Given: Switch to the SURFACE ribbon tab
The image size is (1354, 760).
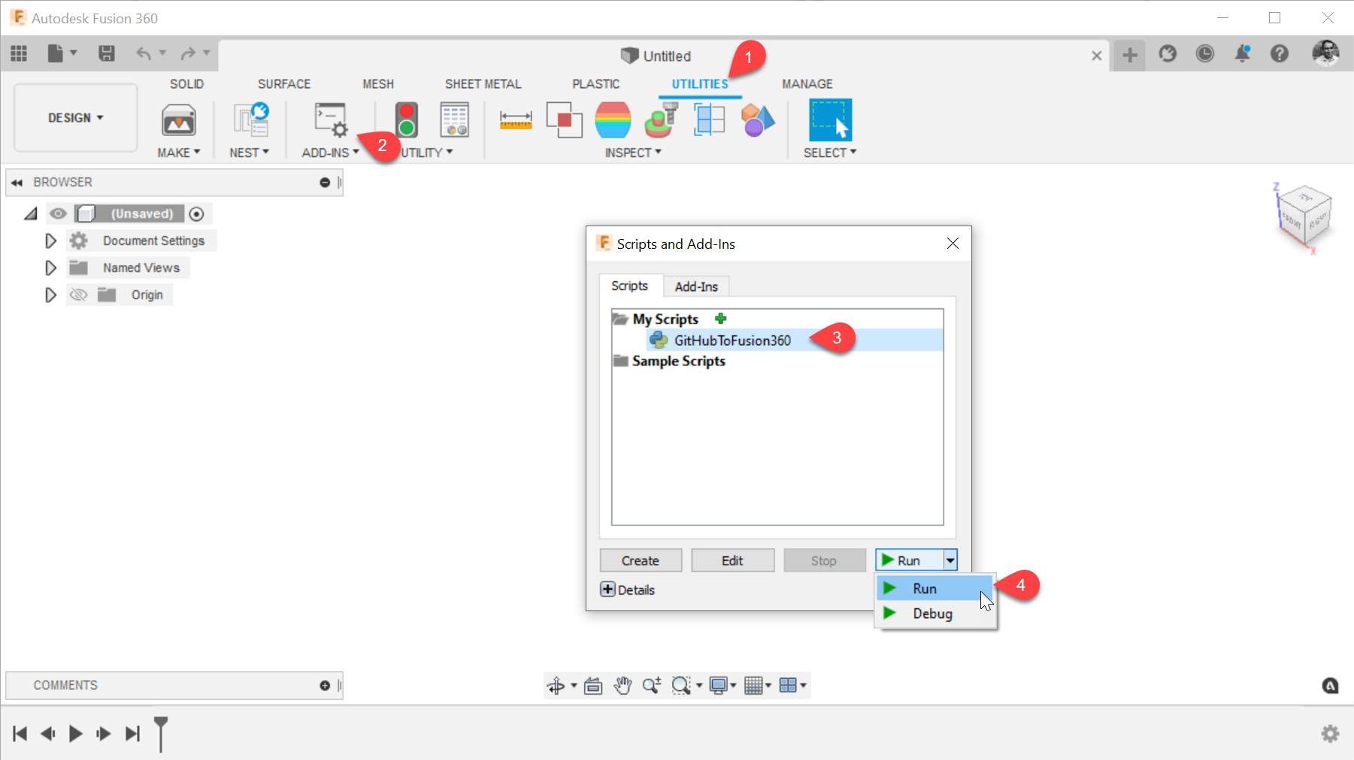Looking at the screenshot, I should click(284, 84).
